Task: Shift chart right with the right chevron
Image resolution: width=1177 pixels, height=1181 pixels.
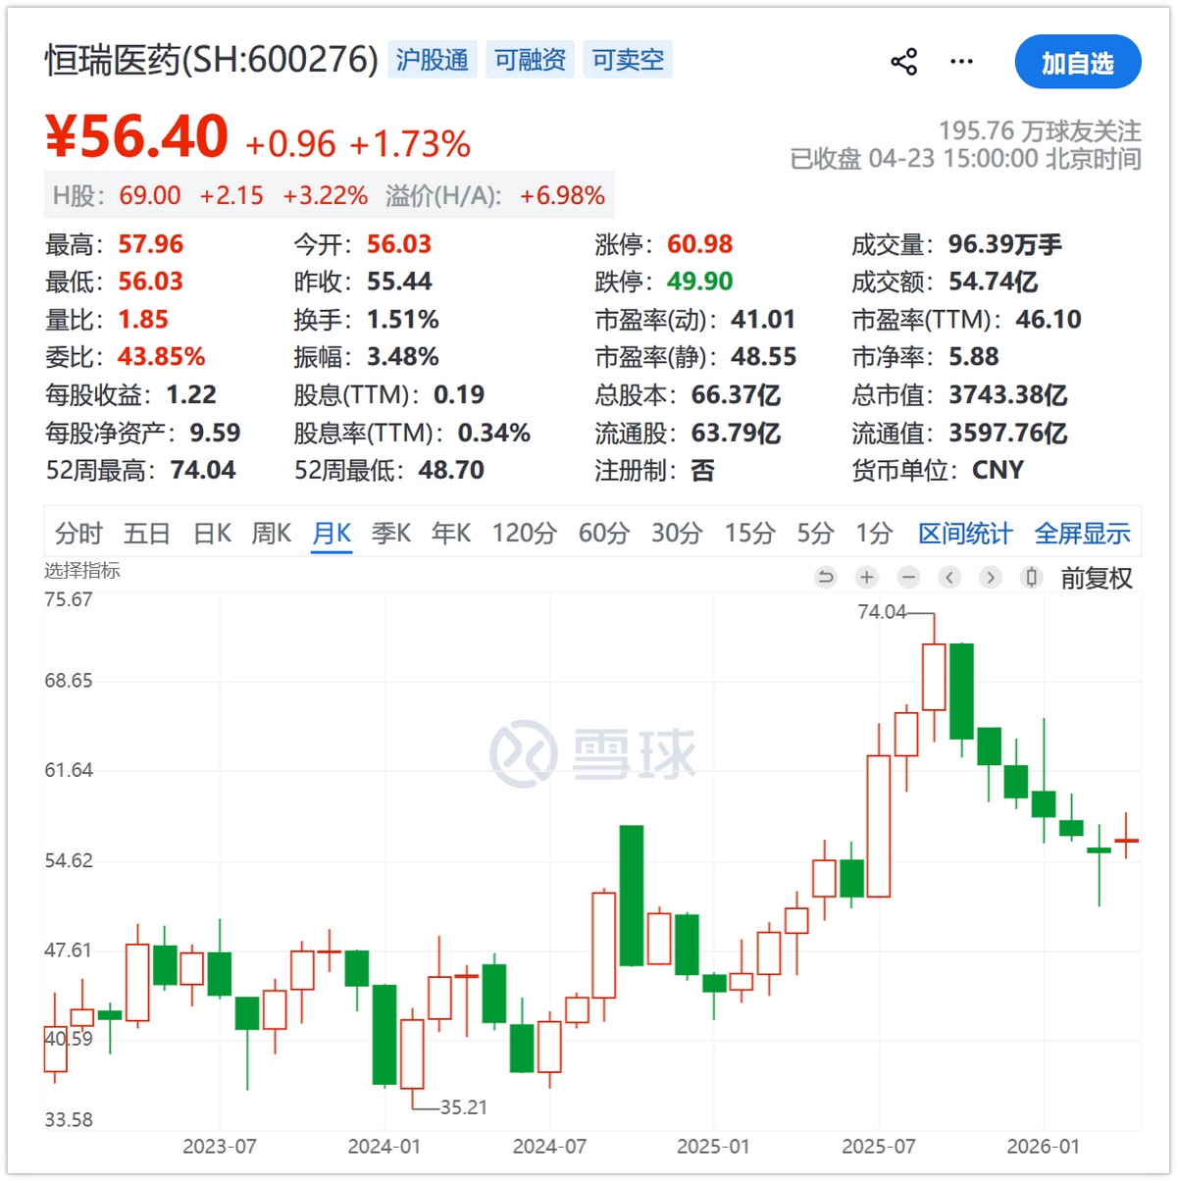Action: coord(991,577)
